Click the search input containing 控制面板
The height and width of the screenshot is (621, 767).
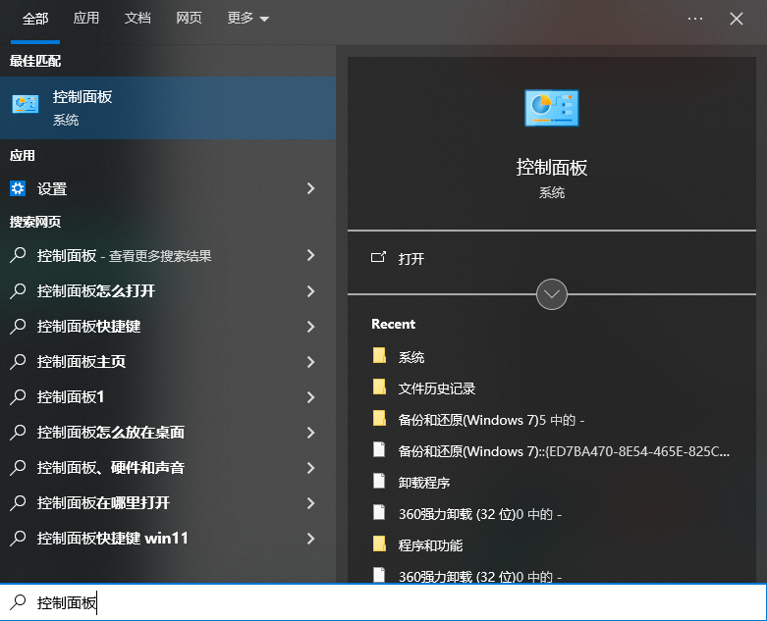383,602
